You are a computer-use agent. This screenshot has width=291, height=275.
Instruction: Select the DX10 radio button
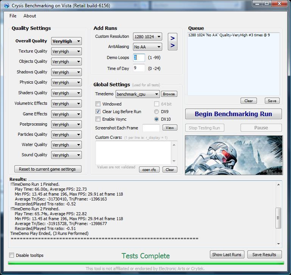(x=156, y=119)
